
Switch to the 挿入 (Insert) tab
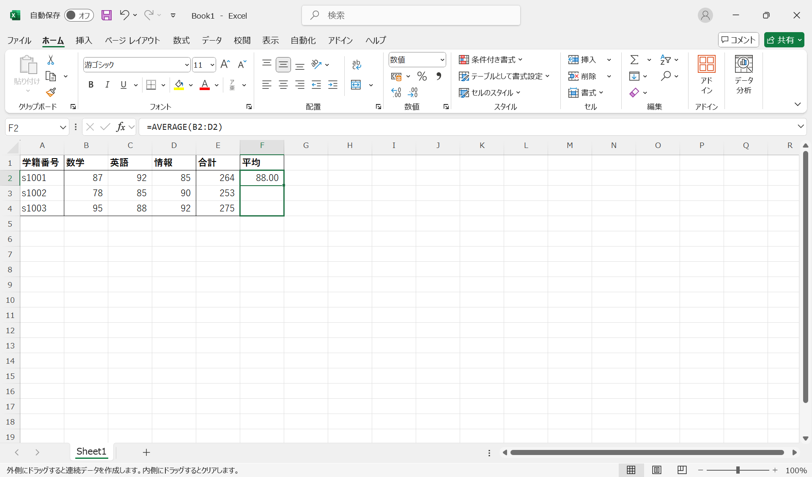point(84,40)
